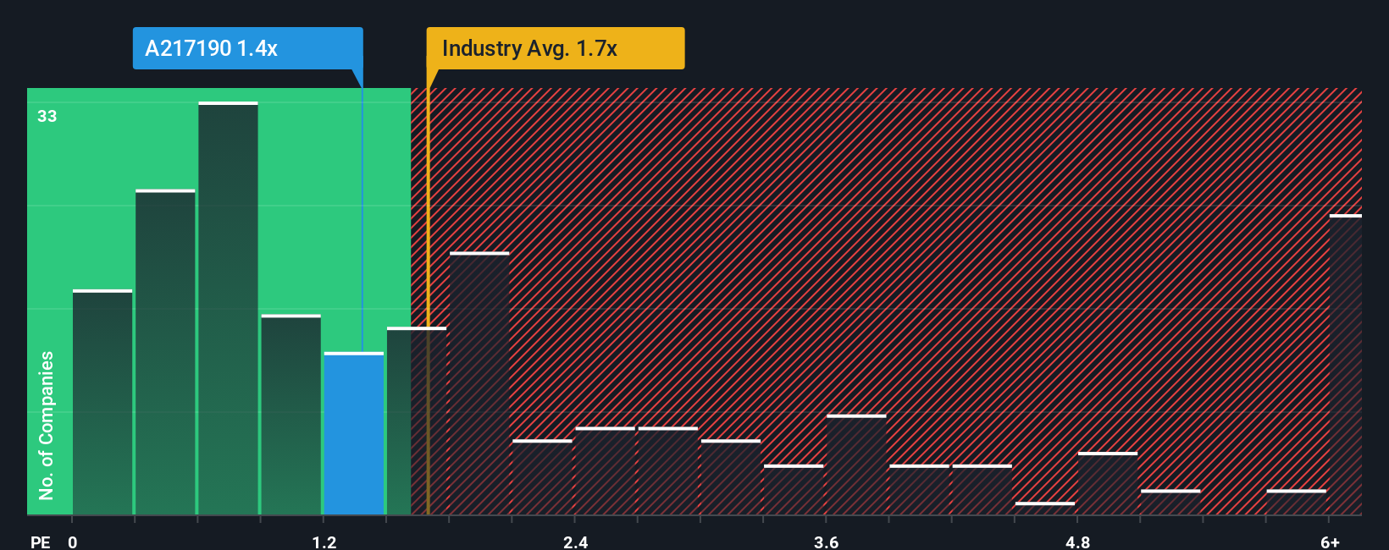Click the shortest bar left of 4.8
Screen dimensions: 1389x550
point(1045,509)
